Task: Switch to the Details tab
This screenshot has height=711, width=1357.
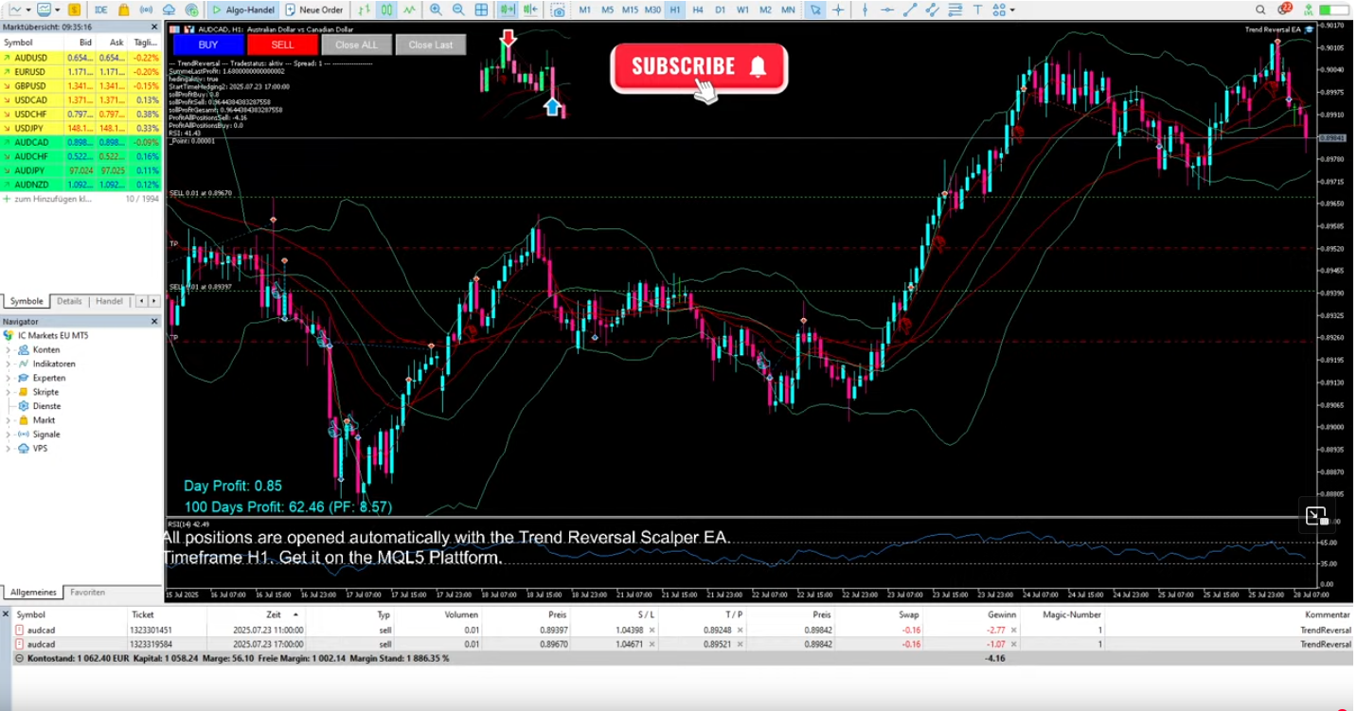Action: click(x=69, y=301)
